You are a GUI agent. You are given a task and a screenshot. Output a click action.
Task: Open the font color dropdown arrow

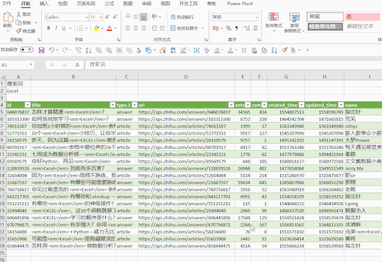tap(115, 28)
